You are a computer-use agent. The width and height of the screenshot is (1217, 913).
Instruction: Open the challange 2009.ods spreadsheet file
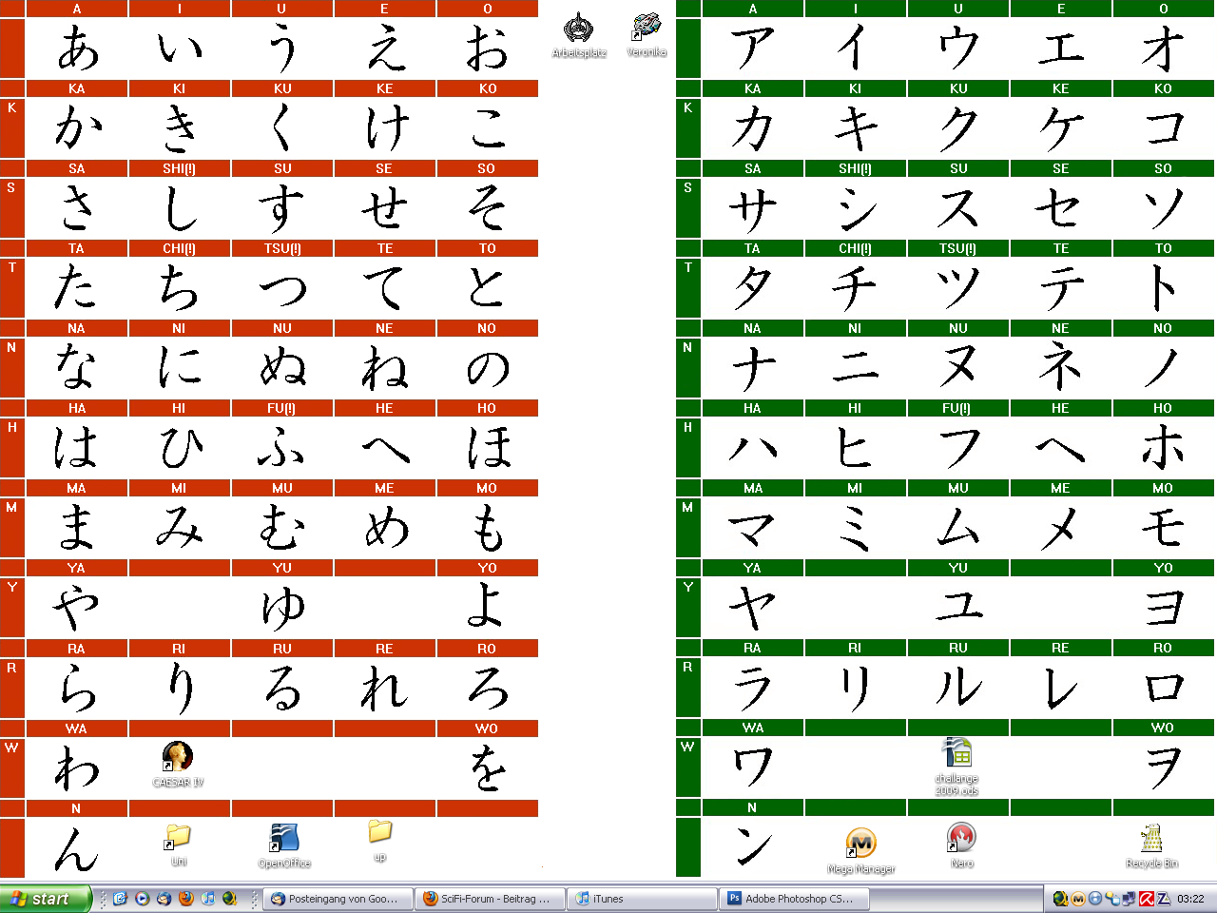coord(956,756)
